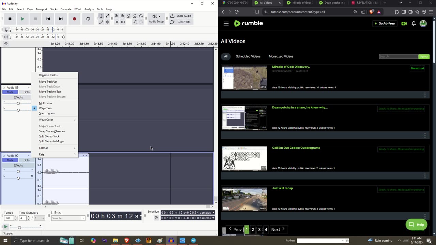Click the playback speed slider knob

click(19, 227)
